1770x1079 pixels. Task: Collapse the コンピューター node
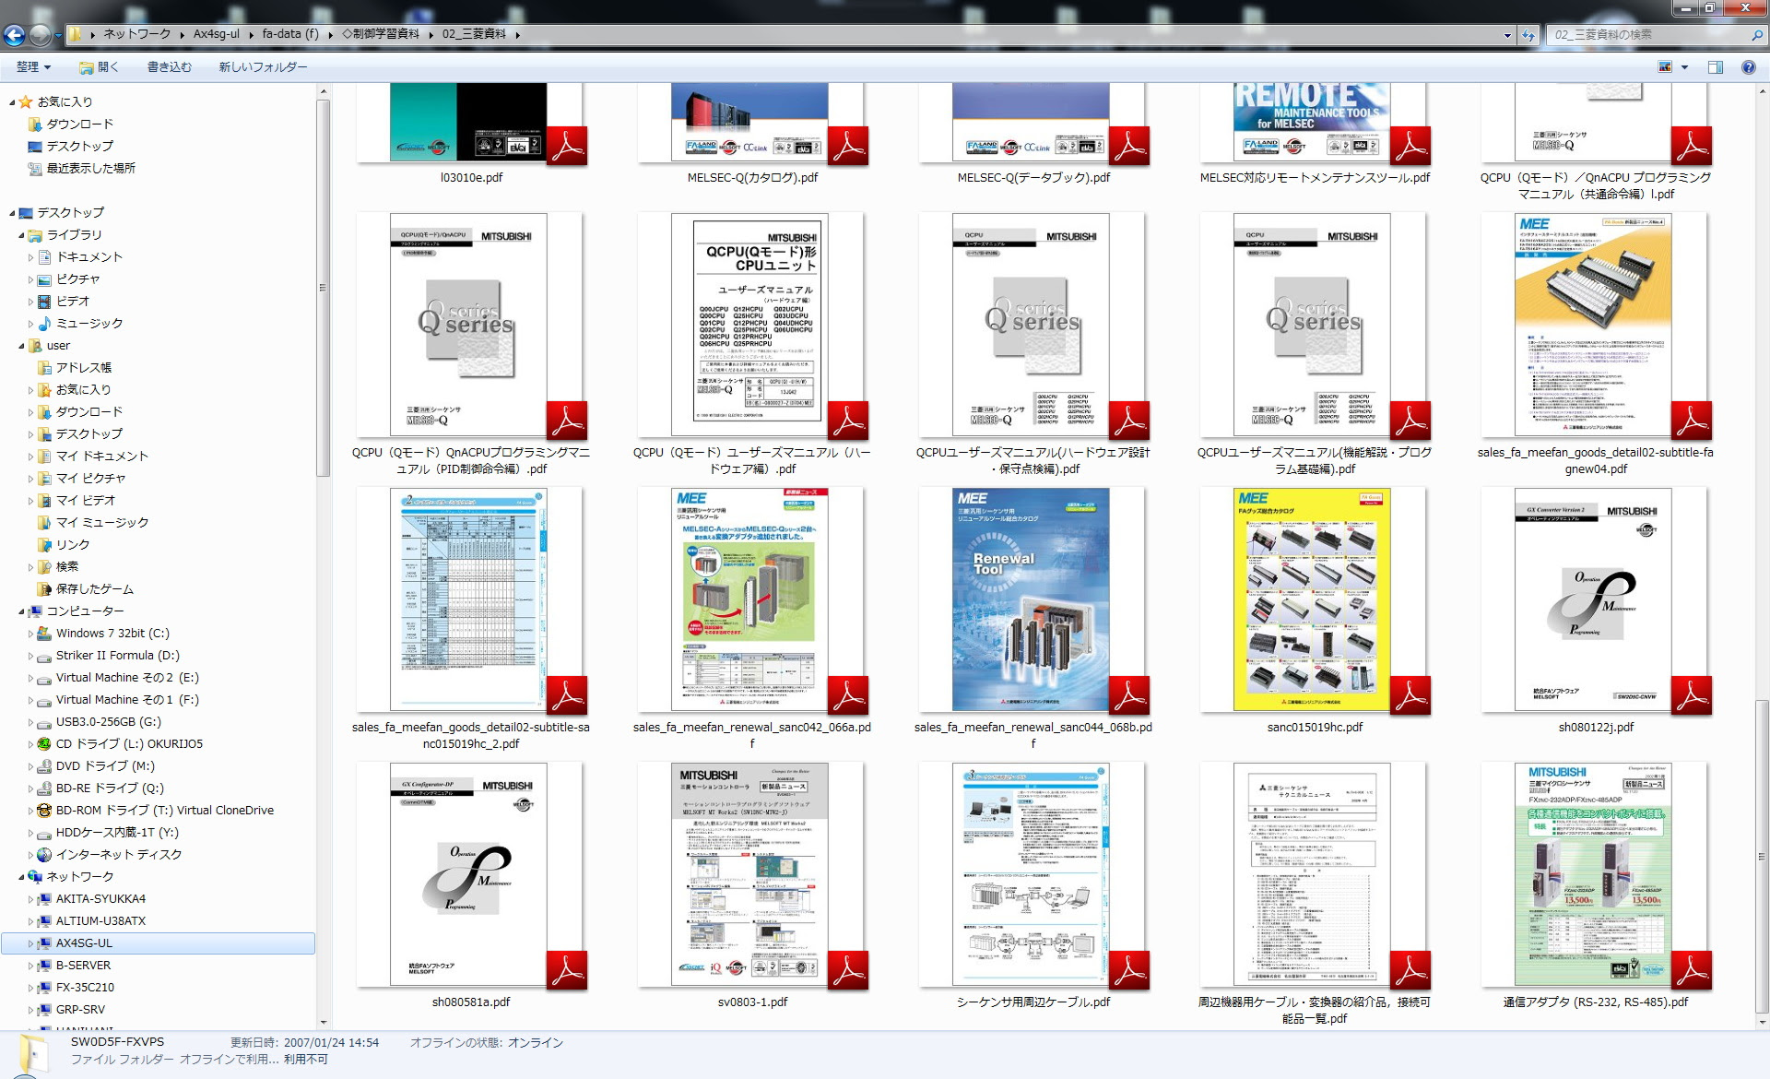coord(21,611)
